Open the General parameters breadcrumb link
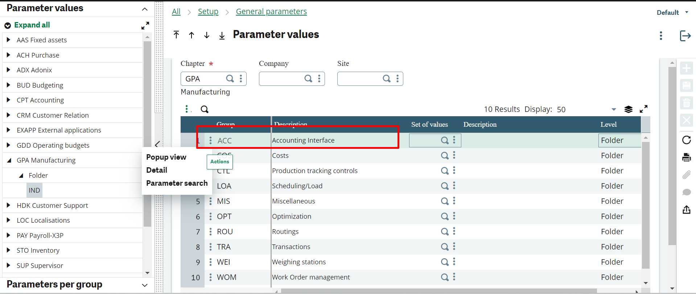The image size is (696, 294). coord(271,12)
